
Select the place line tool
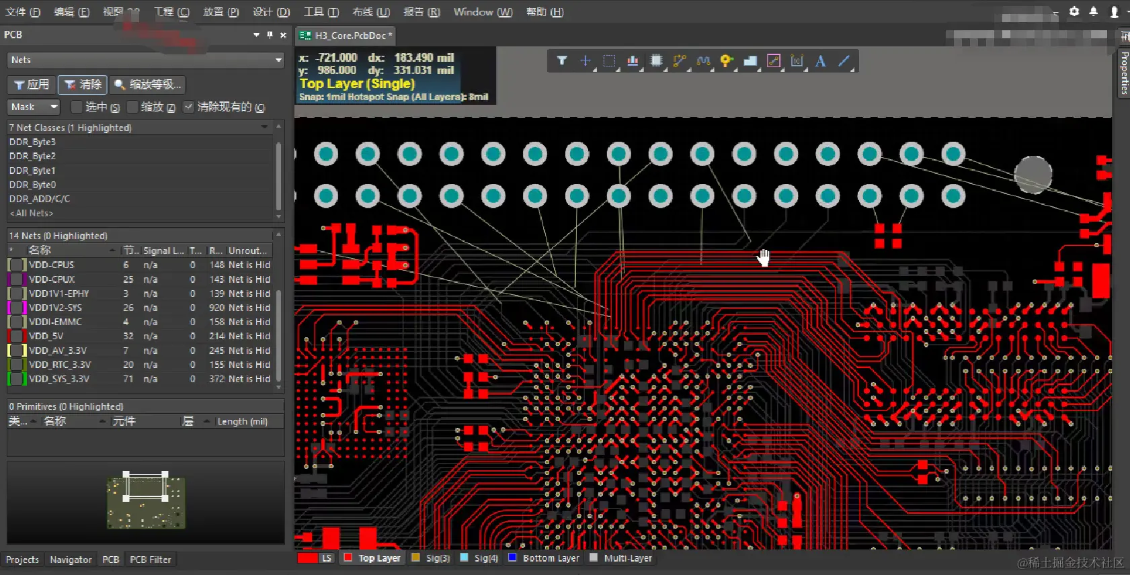pyautogui.click(x=844, y=61)
